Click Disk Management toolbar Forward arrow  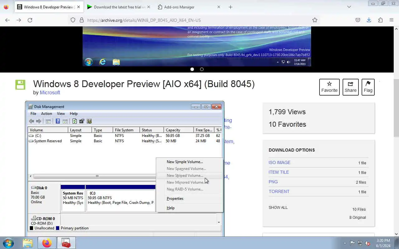[39, 121]
